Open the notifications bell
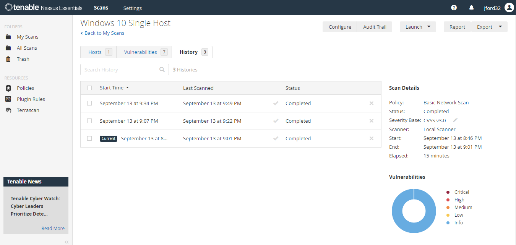 pos(471,7)
